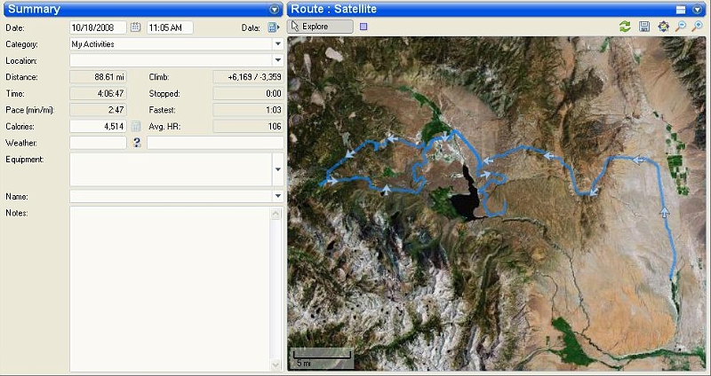Screen dimensions: 711x376
Task: Click the weather question mark icon
Action: pyautogui.click(x=137, y=143)
